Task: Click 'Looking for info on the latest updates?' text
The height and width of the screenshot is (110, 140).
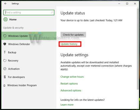Action: [82, 100]
